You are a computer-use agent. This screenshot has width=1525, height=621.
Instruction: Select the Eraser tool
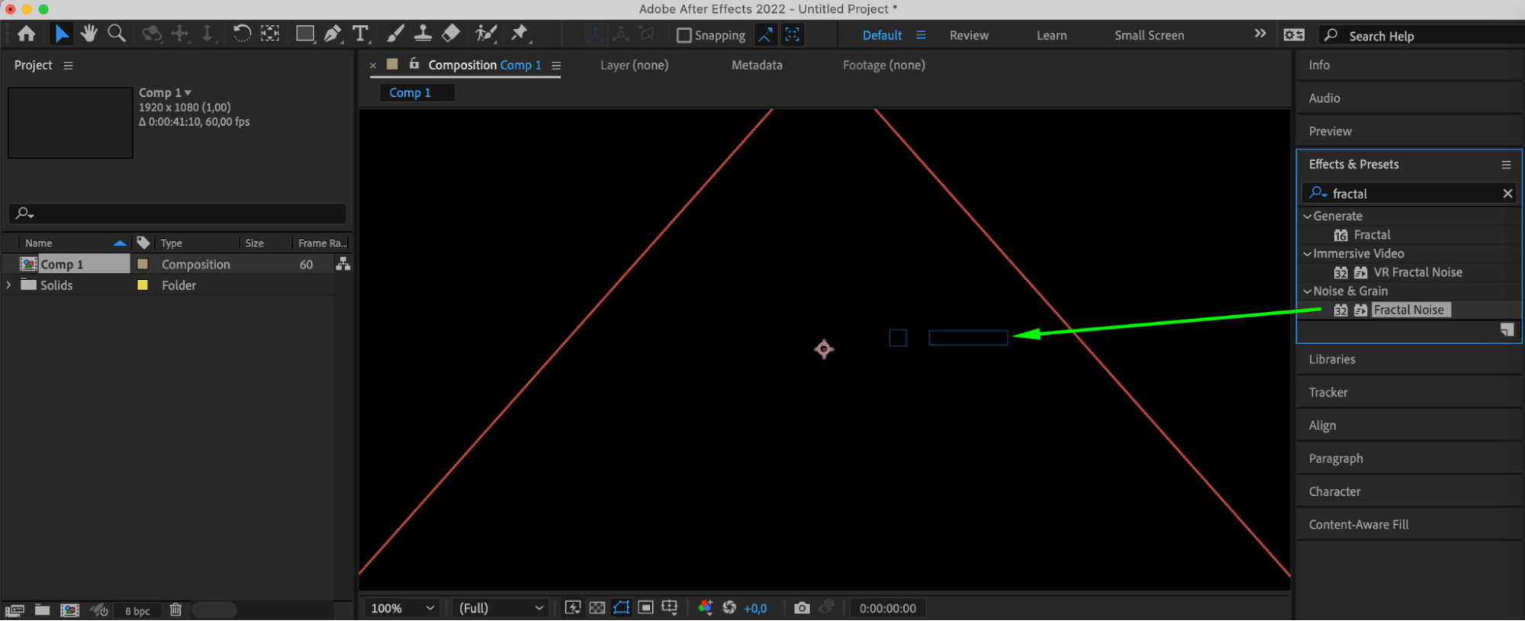coord(451,34)
